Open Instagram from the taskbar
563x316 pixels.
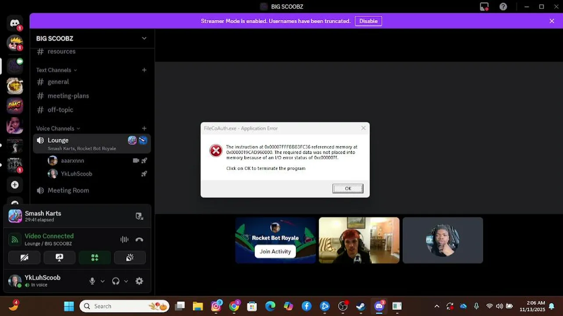(x=216, y=306)
